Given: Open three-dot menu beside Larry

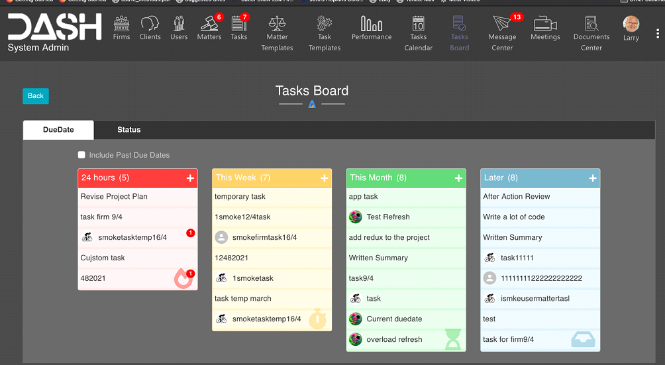Looking at the screenshot, I should tap(658, 34).
